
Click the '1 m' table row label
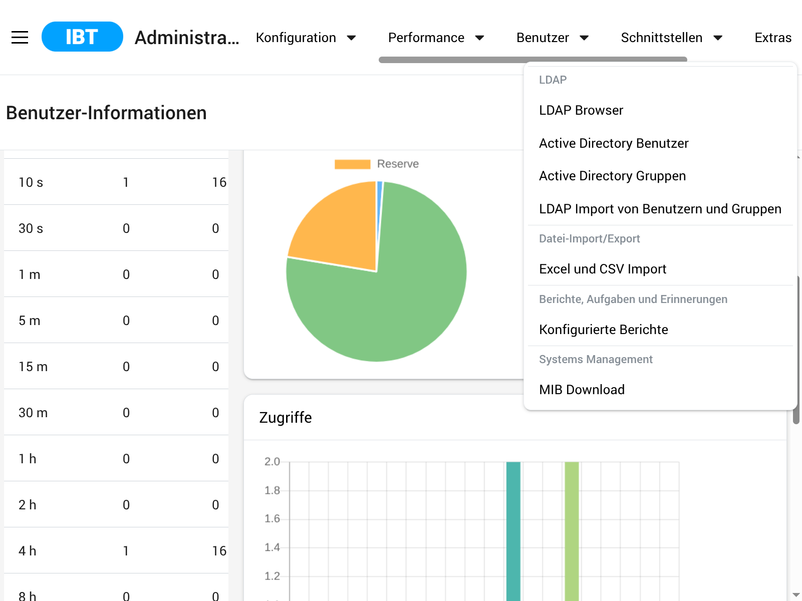[30, 274]
